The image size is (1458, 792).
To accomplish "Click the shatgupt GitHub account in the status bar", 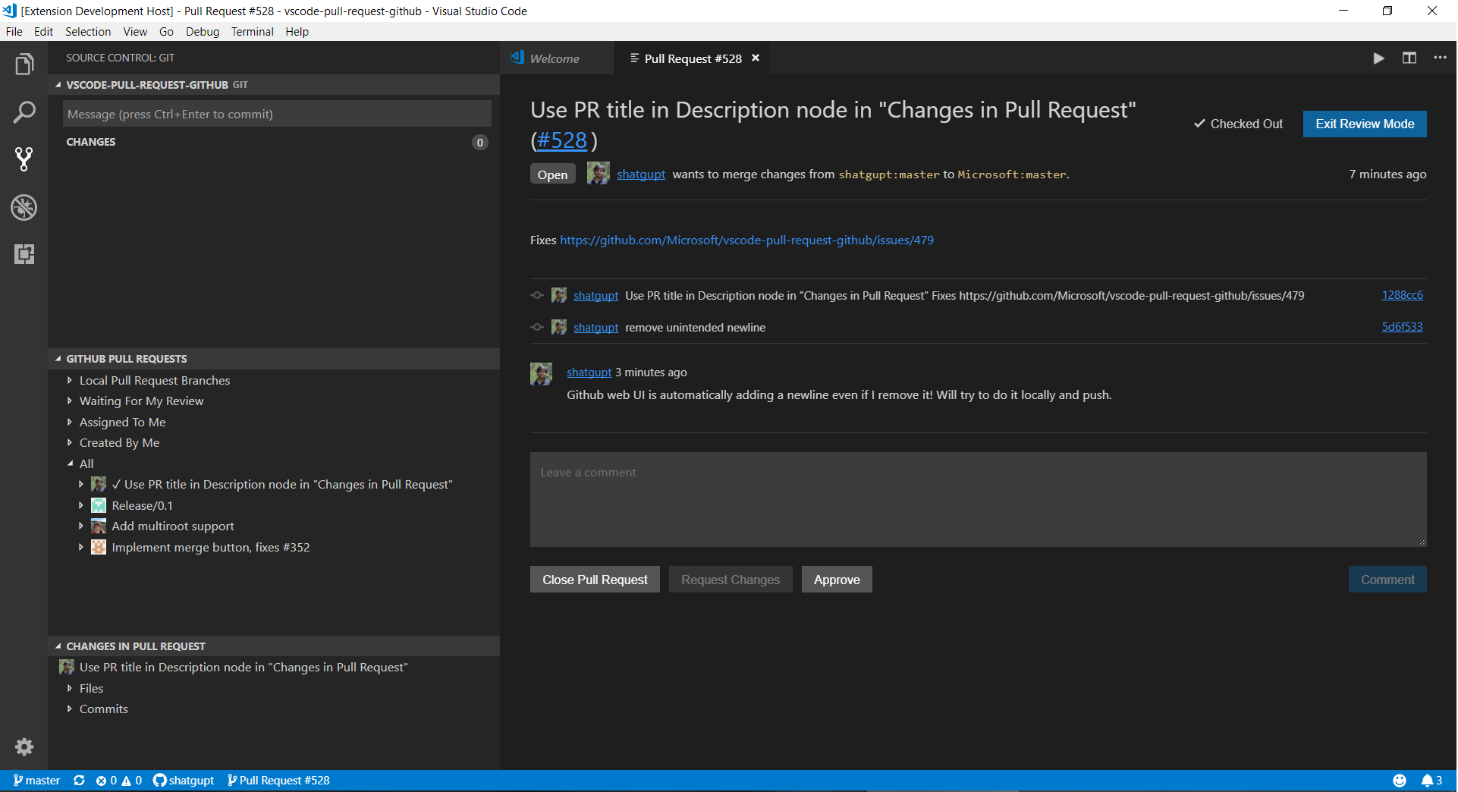I will 184,781.
